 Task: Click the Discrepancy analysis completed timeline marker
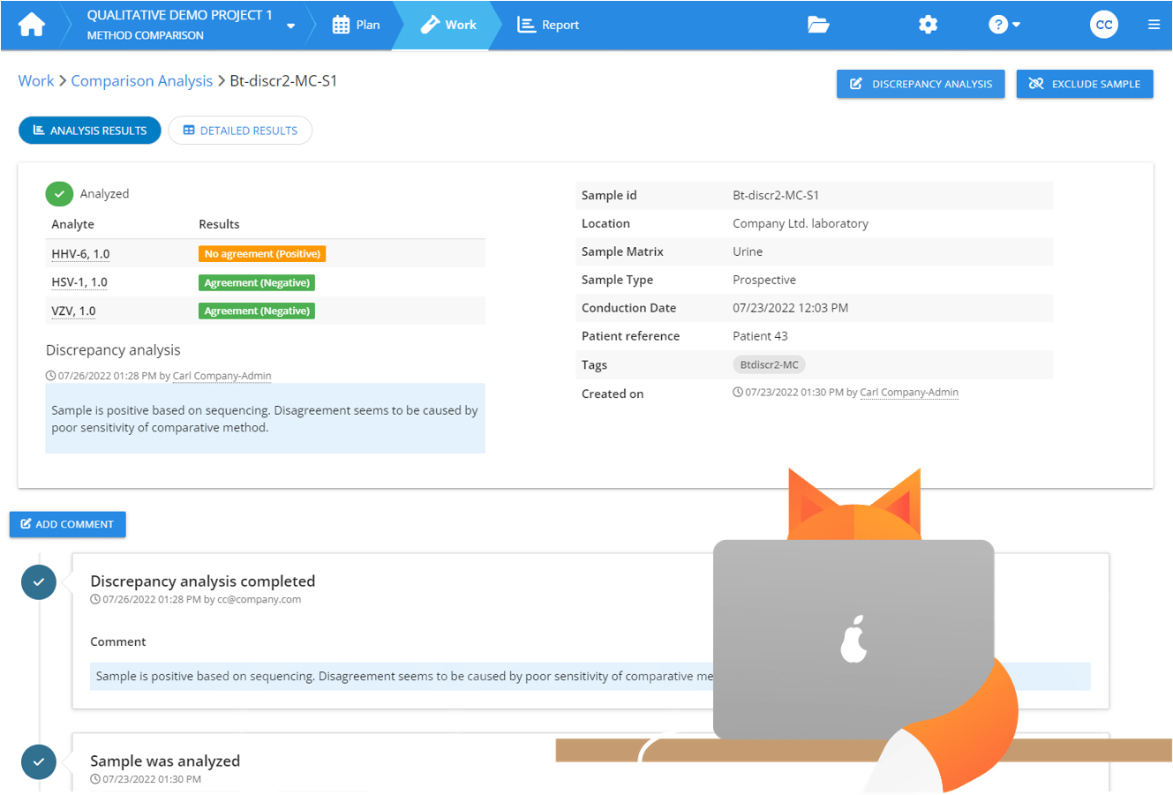(39, 582)
